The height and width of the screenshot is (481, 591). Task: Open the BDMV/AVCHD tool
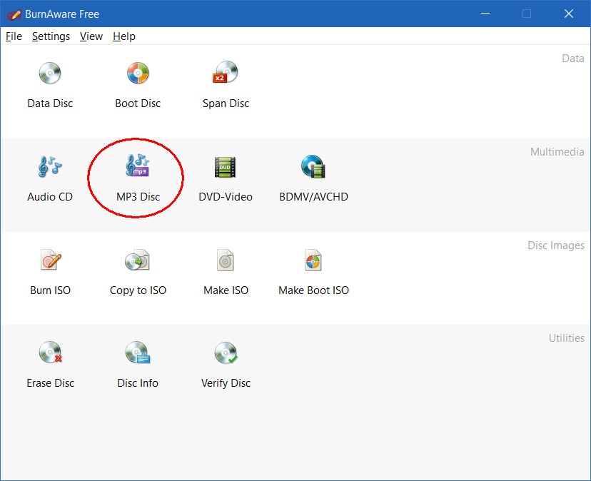(x=313, y=178)
